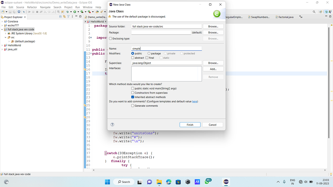The image size is (333, 187).
Task: Uncheck Inherited abstract methods checkbox
Action: pos(133,97)
